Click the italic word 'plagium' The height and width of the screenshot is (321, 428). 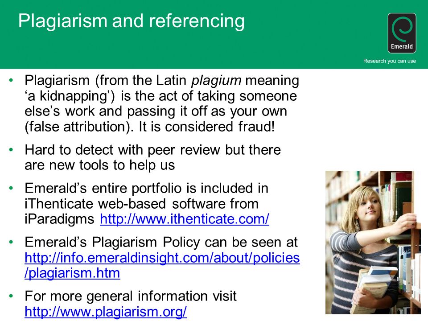(x=216, y=81)
